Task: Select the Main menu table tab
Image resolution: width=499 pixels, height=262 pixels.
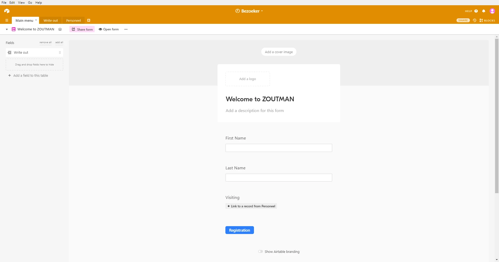Action: pyautogui.click(x=24, y=20)
